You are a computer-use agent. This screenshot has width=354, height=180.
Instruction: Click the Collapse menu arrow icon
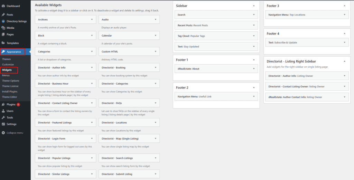pos(3,133)
